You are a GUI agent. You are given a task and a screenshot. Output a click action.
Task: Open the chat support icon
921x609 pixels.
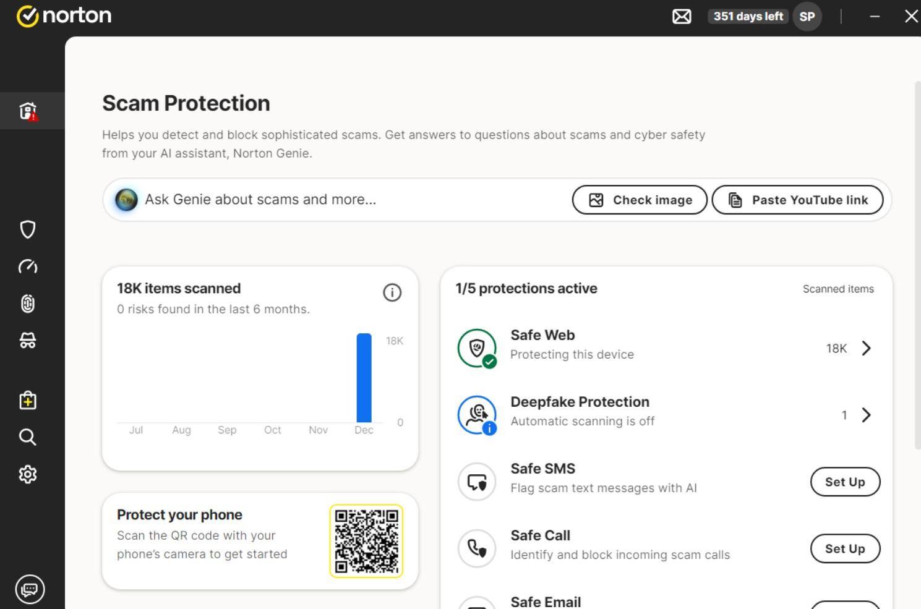[x=30, y=589]
